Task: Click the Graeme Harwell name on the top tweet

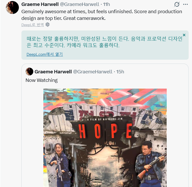Action: coord(40,4)
